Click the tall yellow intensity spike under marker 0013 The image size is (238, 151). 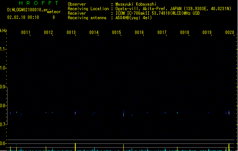click(x=75, y=147)
